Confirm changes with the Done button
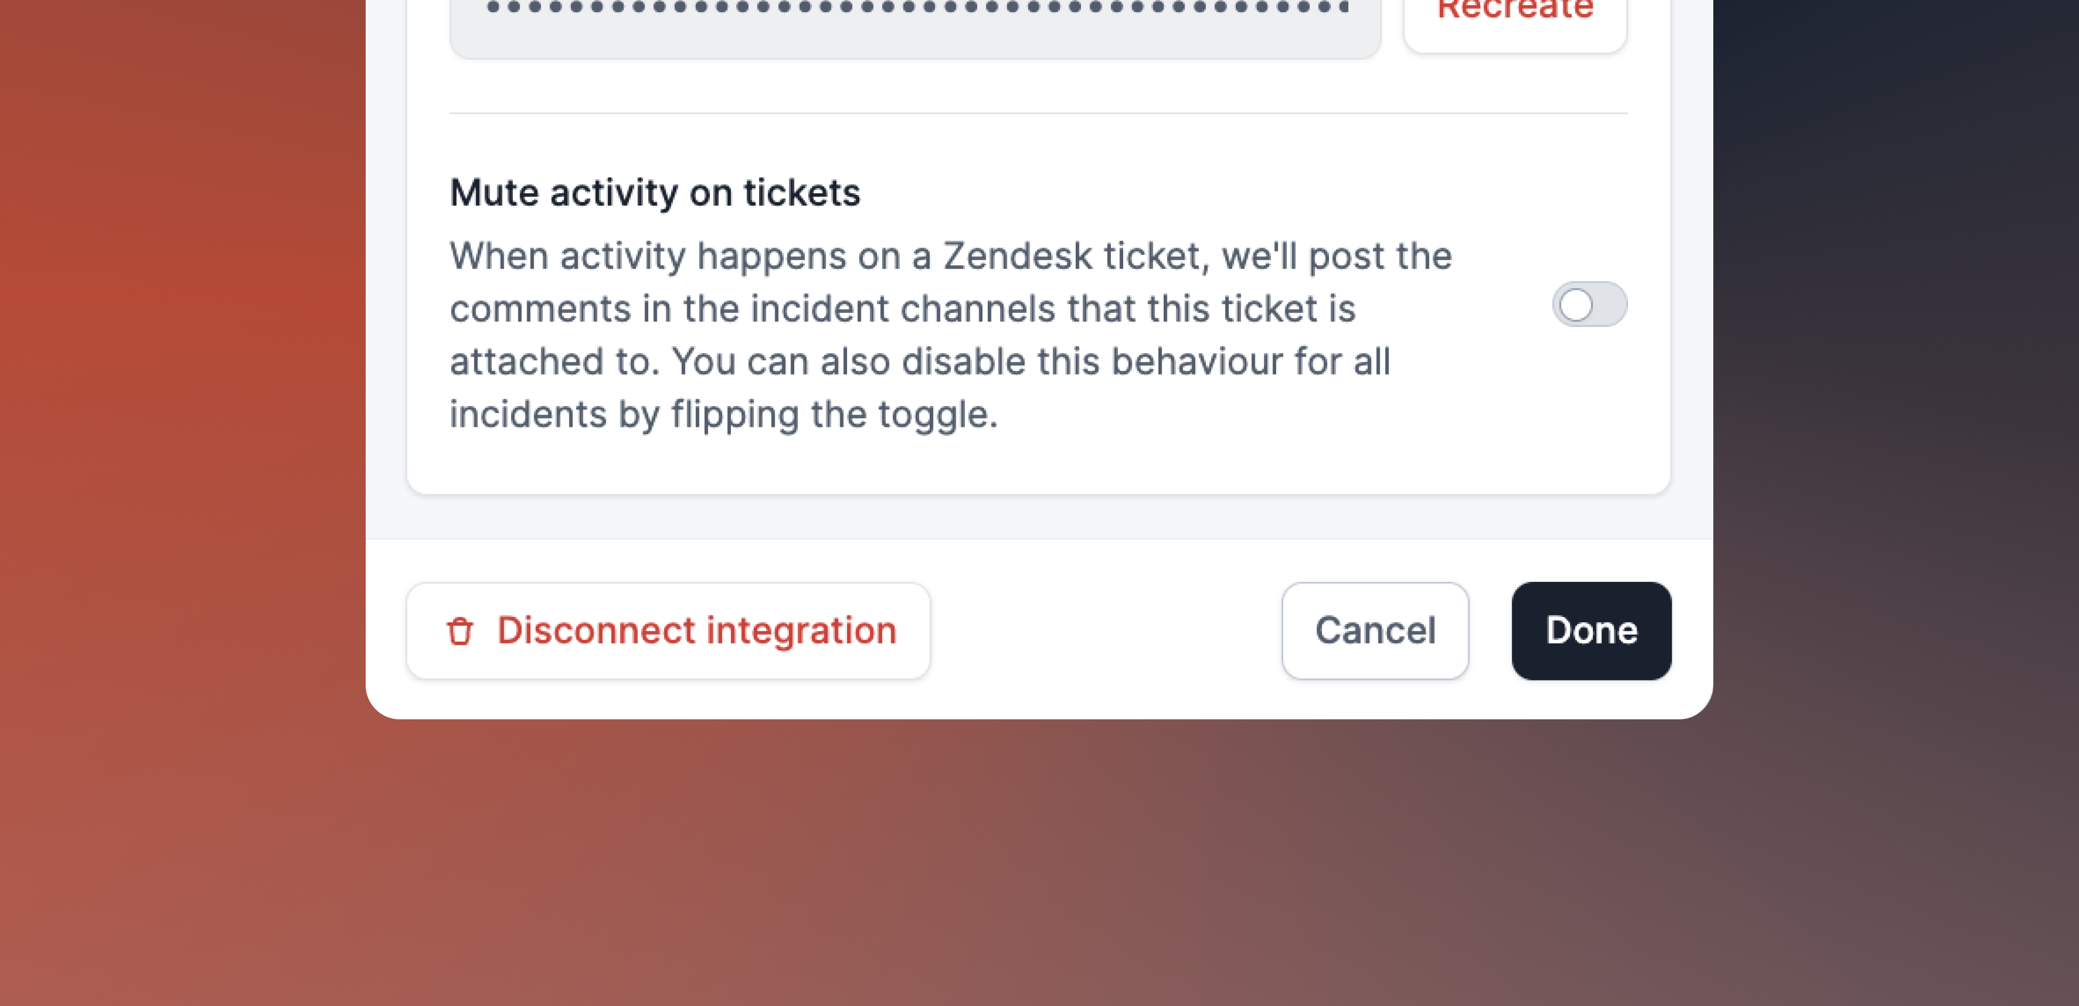2079x1006 pixels. tap(1591, 631)
